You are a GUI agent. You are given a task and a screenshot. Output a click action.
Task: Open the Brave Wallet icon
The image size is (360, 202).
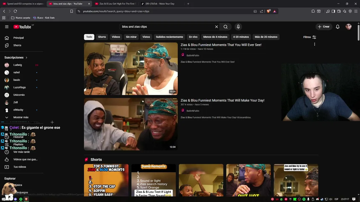tap(339, 11)
